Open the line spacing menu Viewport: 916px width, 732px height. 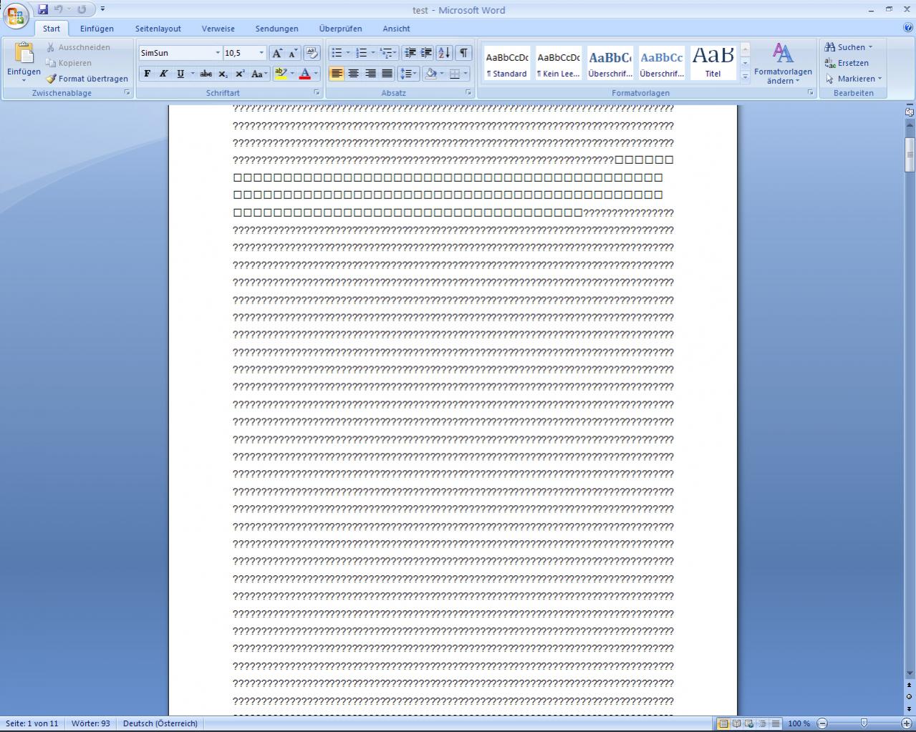[408, 74]
